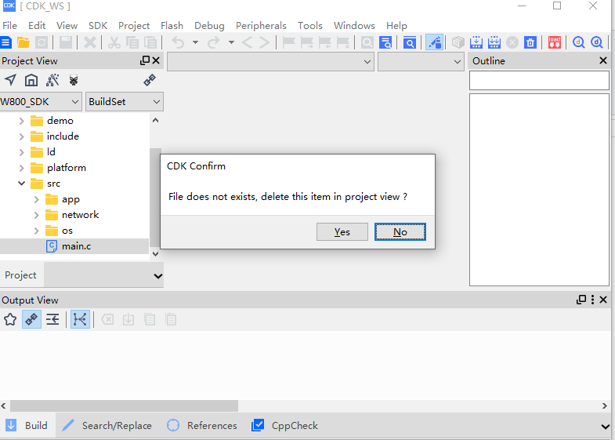Switch to the Search/Replace tab
Image resolution: width=615 pixels, height=440 pixels.
(x=107, y=425)
